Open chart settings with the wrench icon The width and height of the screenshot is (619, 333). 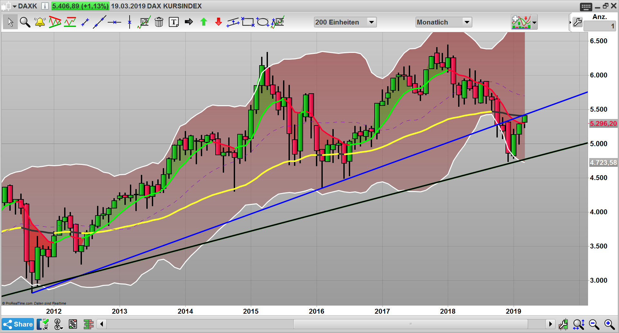point(577,22)
